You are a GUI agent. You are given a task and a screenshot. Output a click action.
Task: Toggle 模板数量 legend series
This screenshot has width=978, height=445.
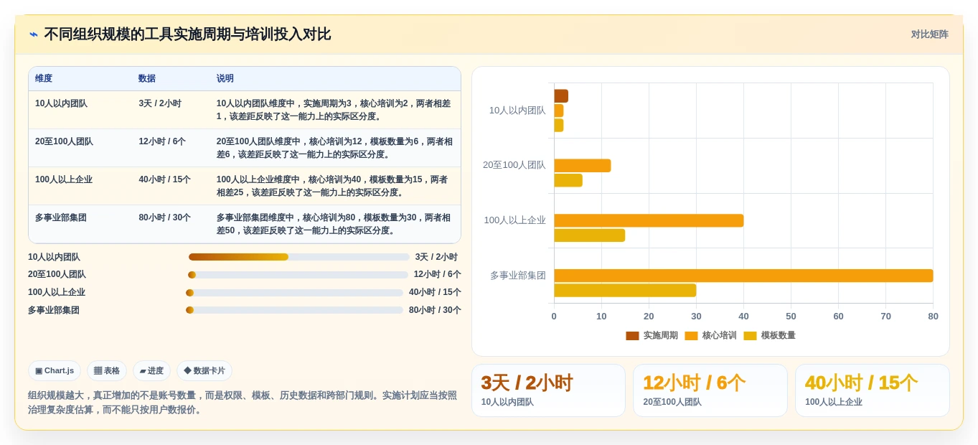coord(769,335)
